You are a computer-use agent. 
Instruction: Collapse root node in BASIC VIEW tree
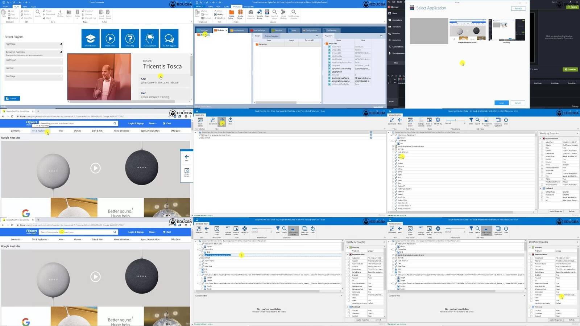coord(196,132)
